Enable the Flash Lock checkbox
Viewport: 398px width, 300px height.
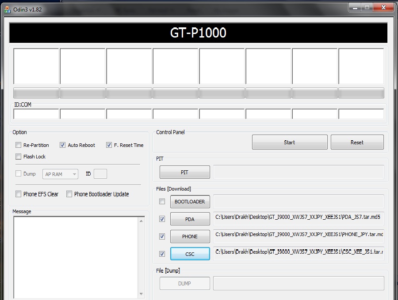pos(18,157)
